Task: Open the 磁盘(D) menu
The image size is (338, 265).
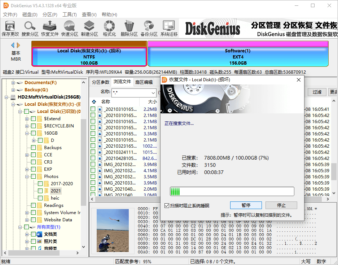Action: (x=30, y=14)
